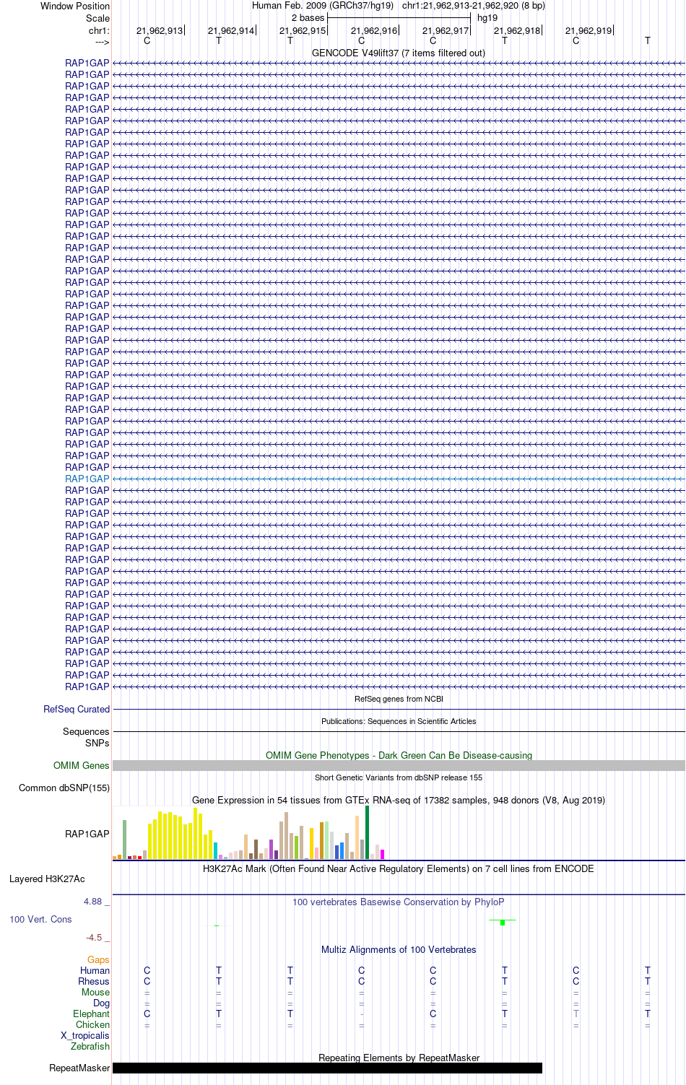This screenshot has width=686, height=1085.
Task: Click the RepeatMasker track label
Action: 79,1068
